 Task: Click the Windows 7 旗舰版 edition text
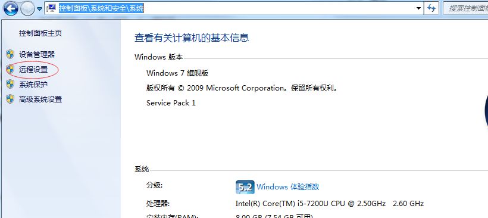177,73
